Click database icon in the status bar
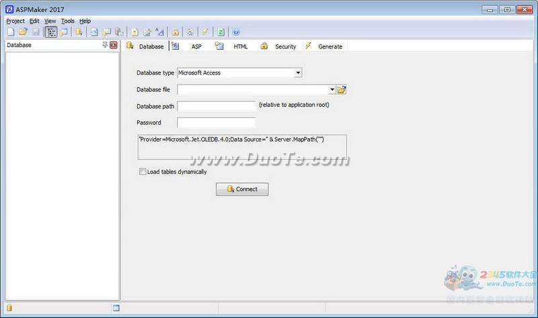Screen dimensions: 538x318 9,308
